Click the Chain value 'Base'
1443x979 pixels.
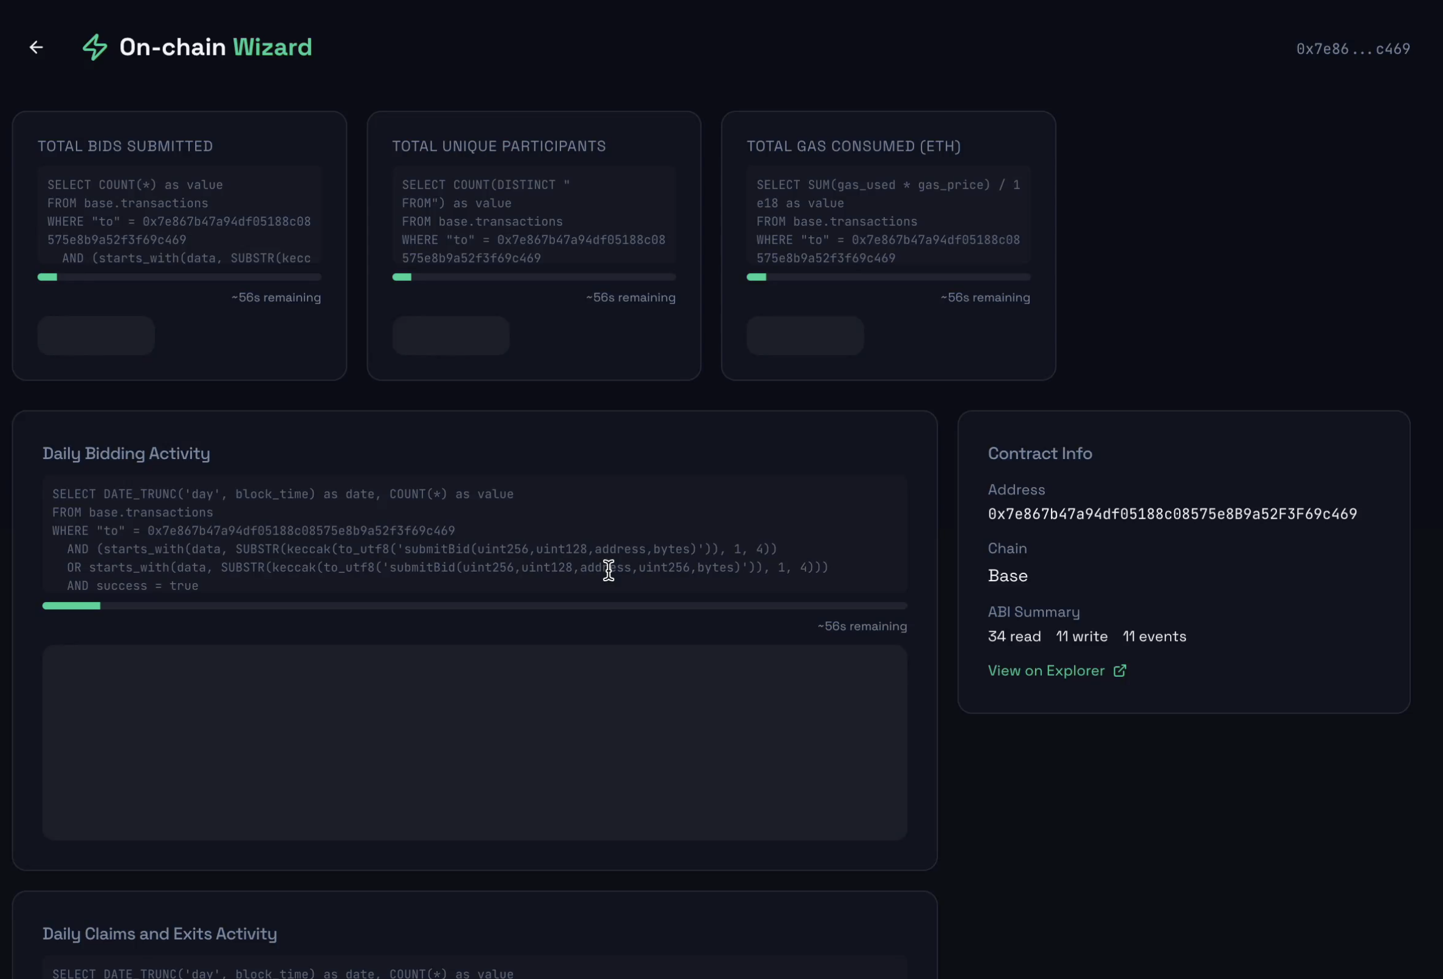1007,575
